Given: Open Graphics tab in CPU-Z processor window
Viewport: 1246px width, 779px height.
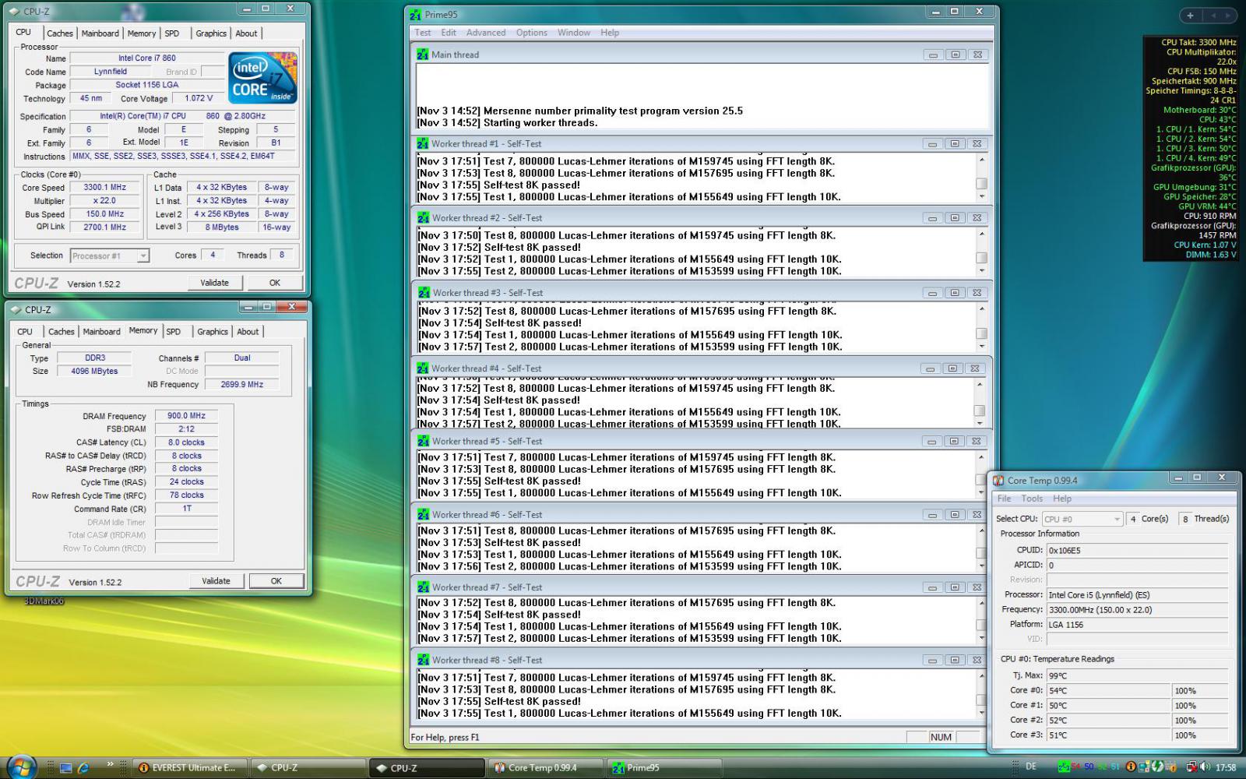Looking at the screenshot, I should (211, 33).
